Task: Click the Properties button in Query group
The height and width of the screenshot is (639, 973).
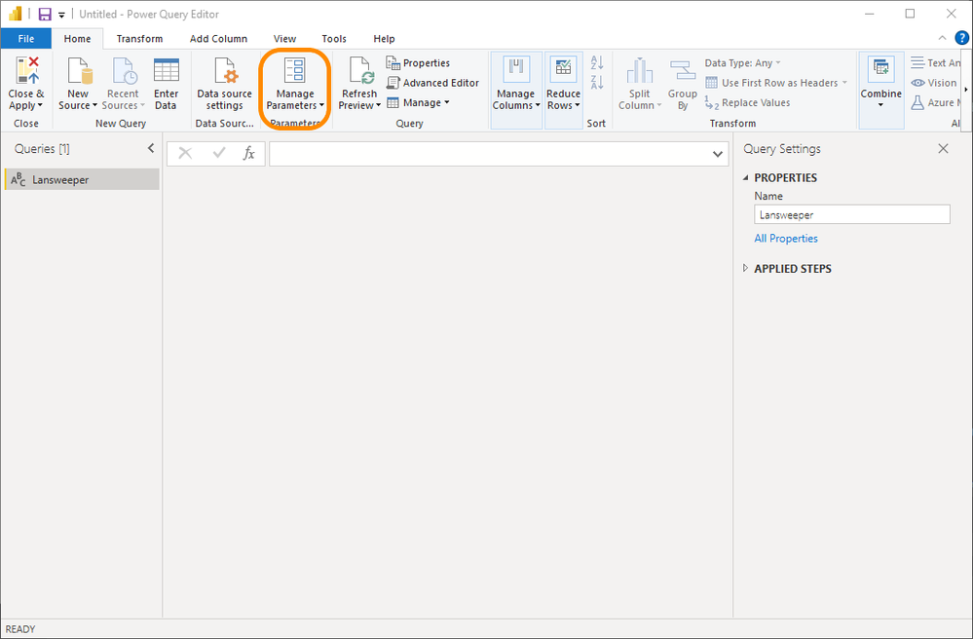Action: (419, 63)
